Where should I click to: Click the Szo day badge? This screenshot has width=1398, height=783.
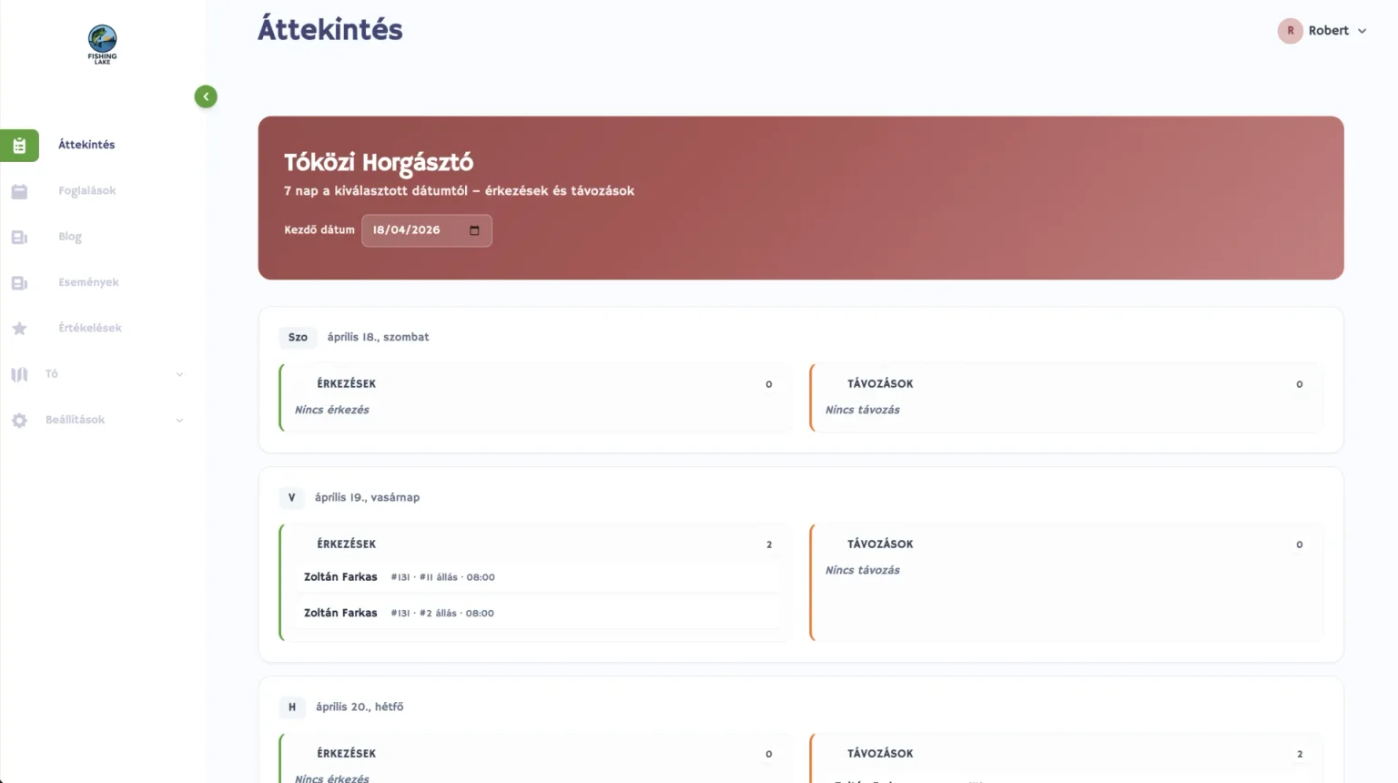(298, 338)
